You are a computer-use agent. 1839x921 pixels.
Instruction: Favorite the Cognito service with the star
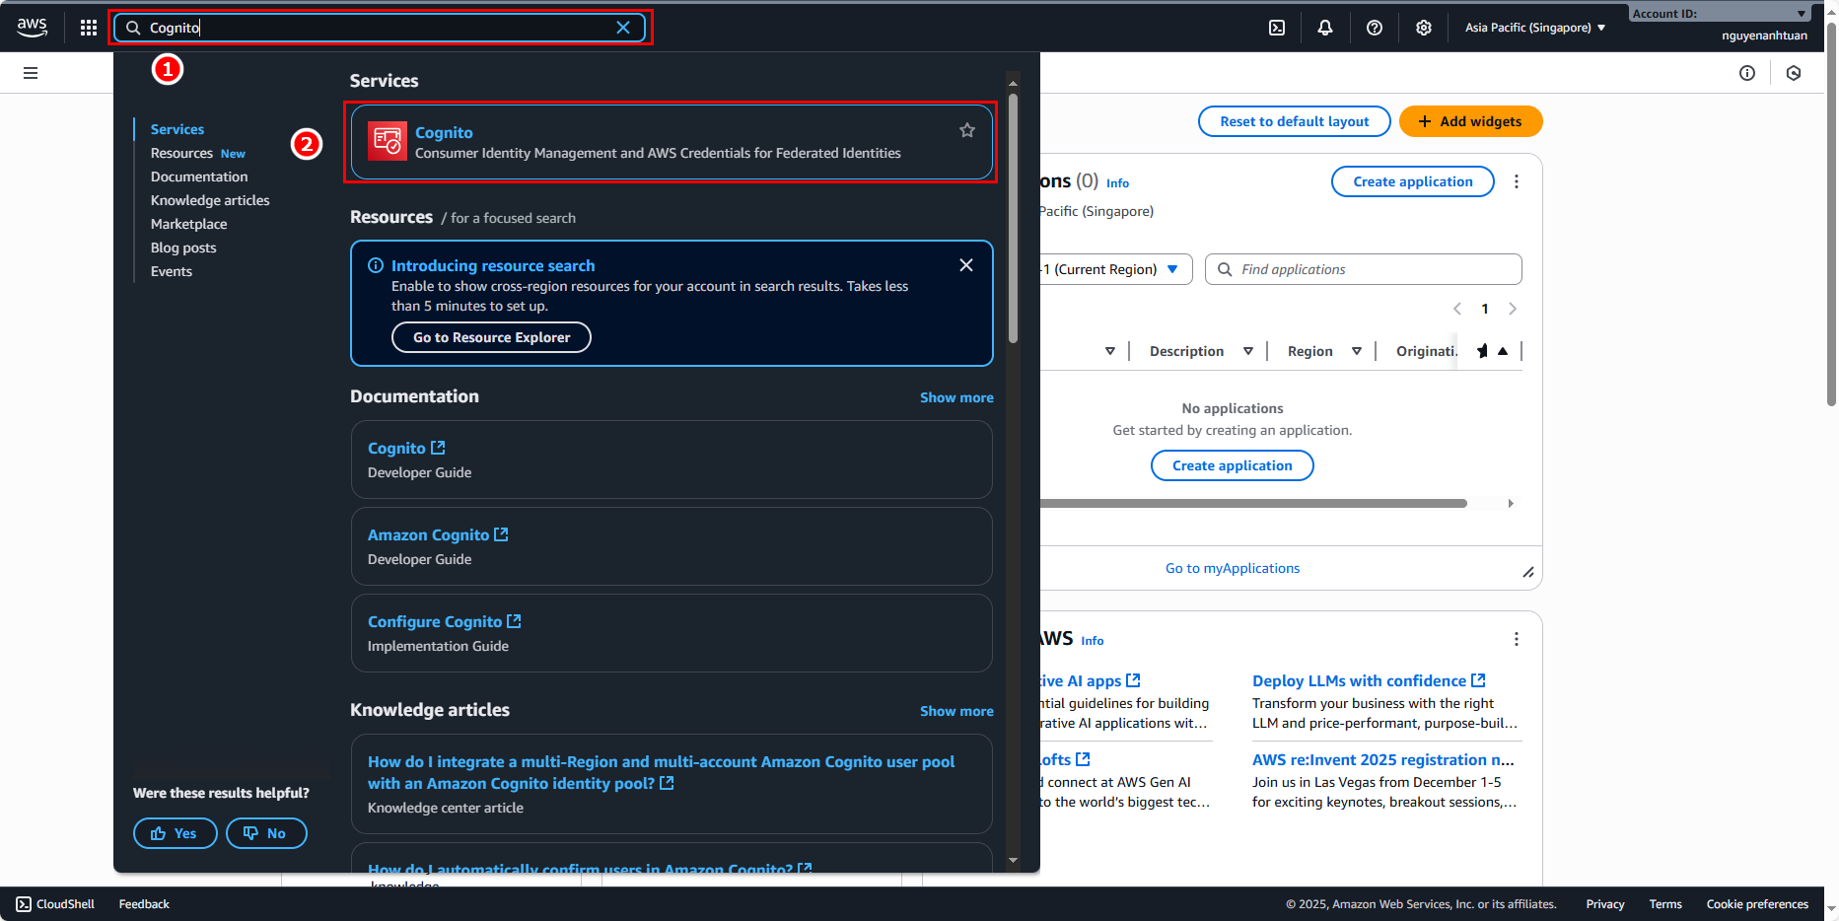(967, 130)
